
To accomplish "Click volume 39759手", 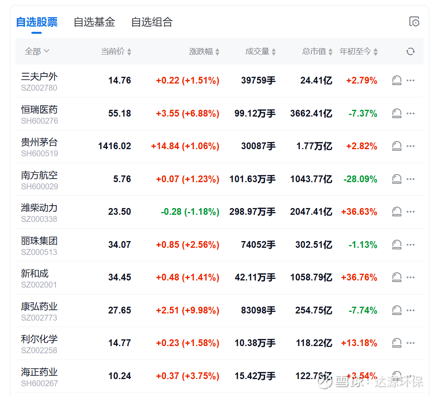I will pyautogui.click(x=259, y=80).
